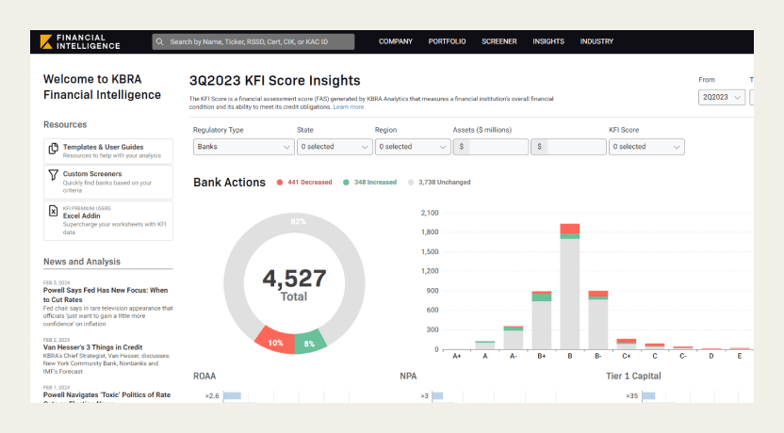Viewport: 784px width, 433px height.
Task: Click the Tier 1 Capital chart heading
Action: pos(633,377)
